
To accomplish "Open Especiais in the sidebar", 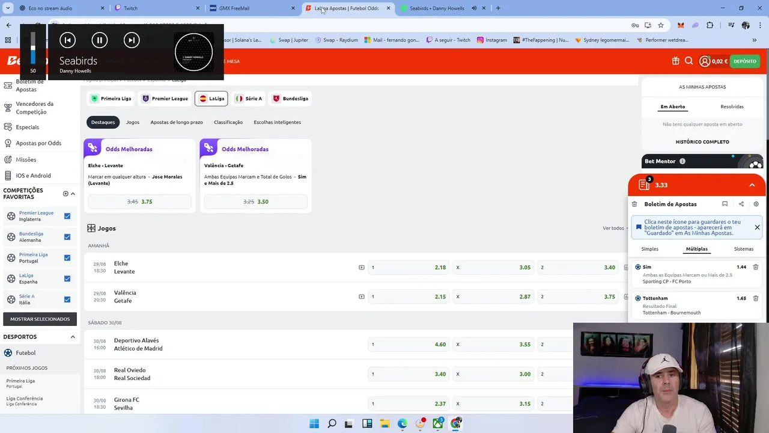I will [28, 127].
